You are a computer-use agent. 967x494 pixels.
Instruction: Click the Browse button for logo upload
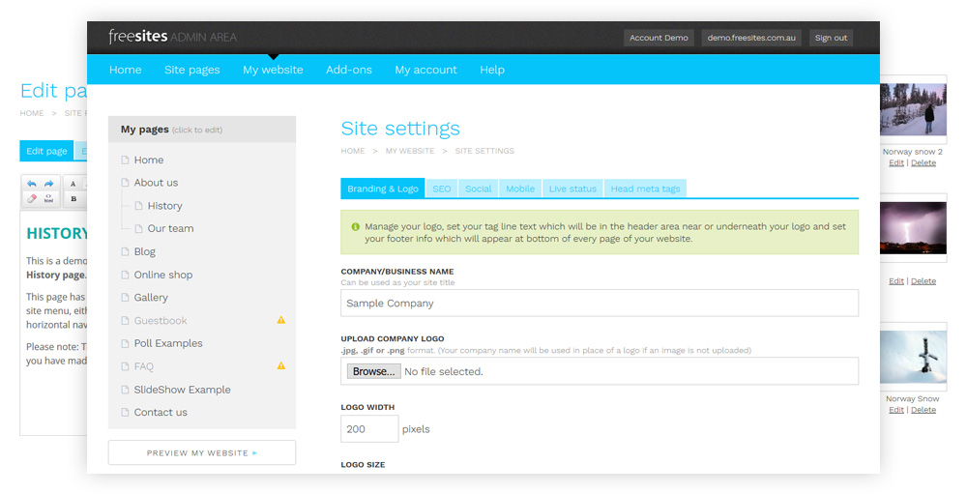[373, 371]
